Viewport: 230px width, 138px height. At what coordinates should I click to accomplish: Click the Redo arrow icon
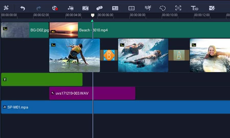[39, 8]
